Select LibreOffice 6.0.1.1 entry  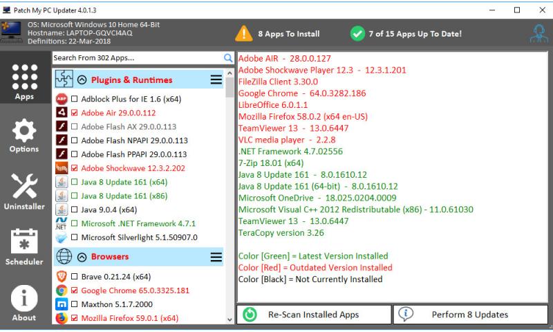point(273,105)
